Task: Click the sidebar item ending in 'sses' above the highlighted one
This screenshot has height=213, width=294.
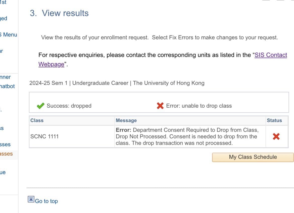Action: 5,145
